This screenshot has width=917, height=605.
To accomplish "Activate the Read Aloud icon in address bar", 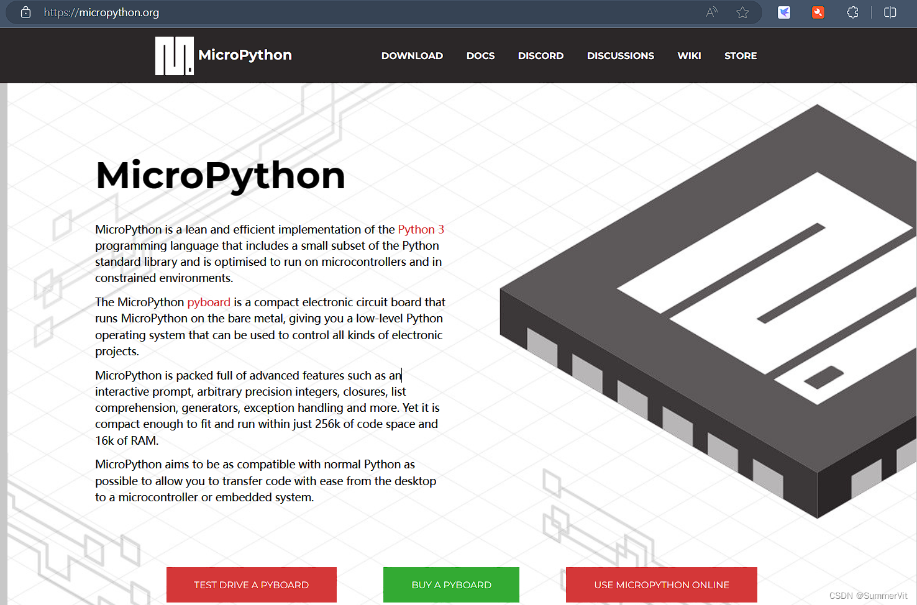I will [711, 12].
